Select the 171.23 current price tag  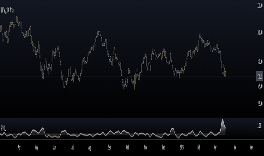(x=260, y=76)
